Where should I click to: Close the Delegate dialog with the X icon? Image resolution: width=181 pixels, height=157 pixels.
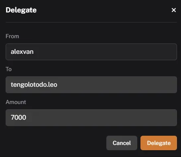[x=174, y=10]
